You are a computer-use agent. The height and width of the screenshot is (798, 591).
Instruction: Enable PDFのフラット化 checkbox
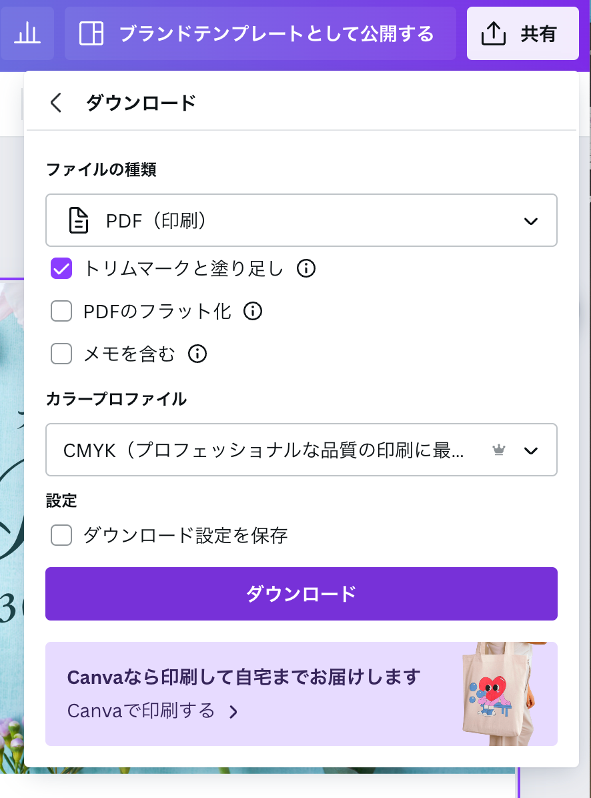coord(61,311)
